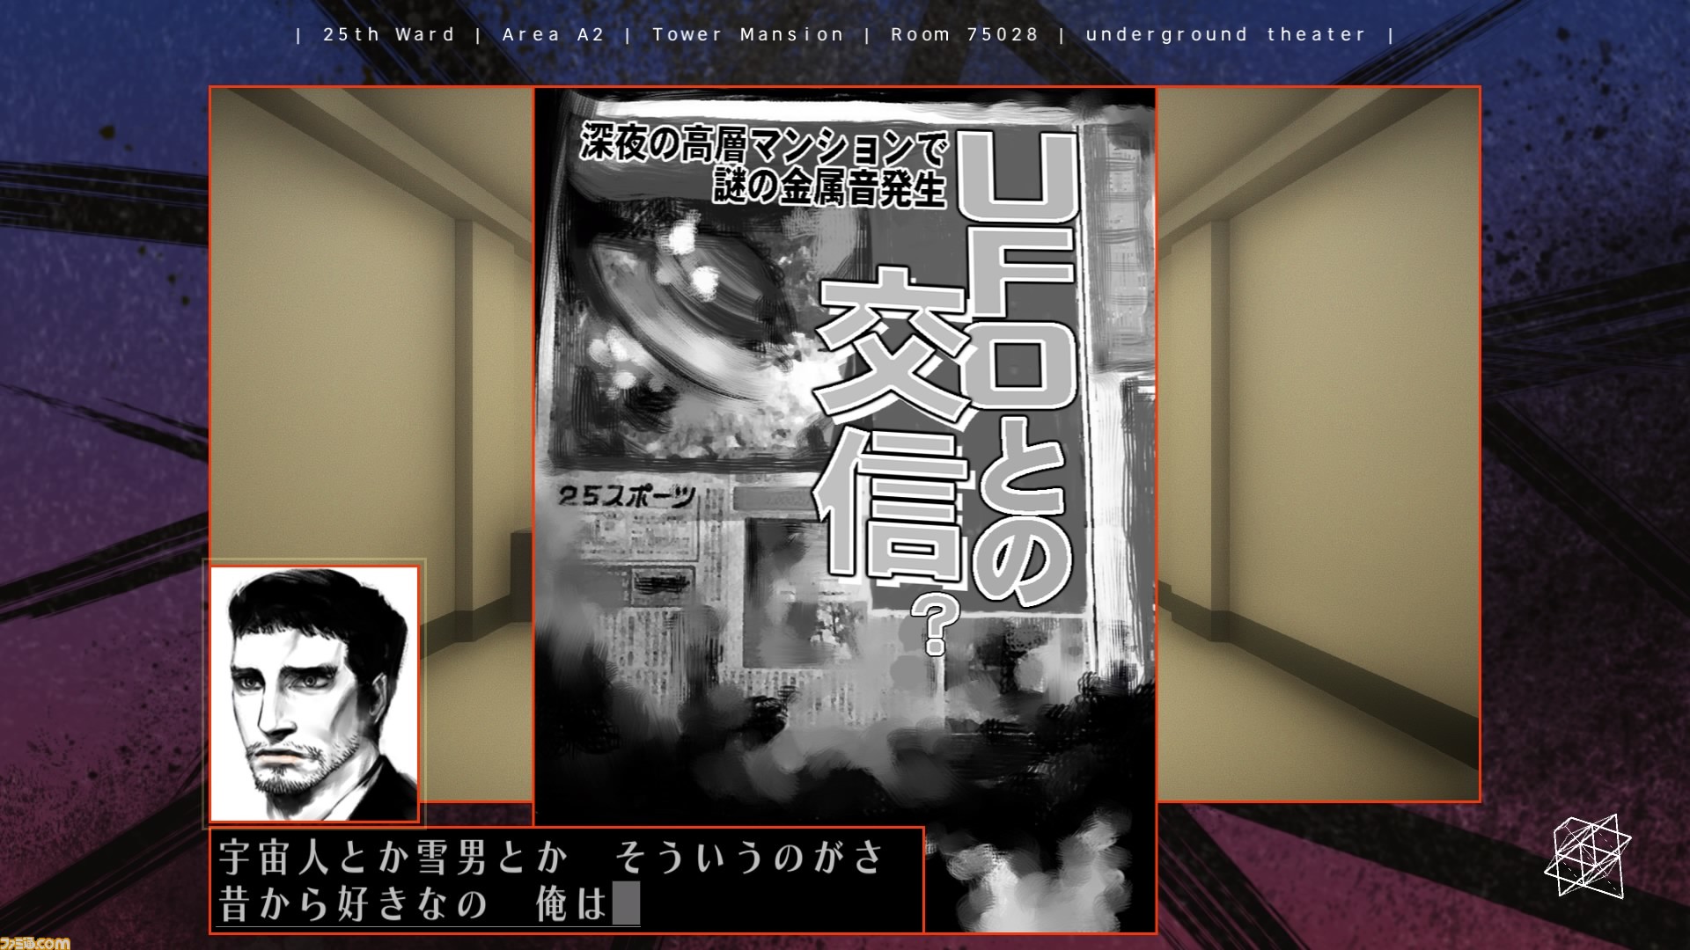This screenshot has width=1690, height=950.
Task: Click the wireframe polyhedron icon
Action: pyautogui.click(x=1587, y=856)
